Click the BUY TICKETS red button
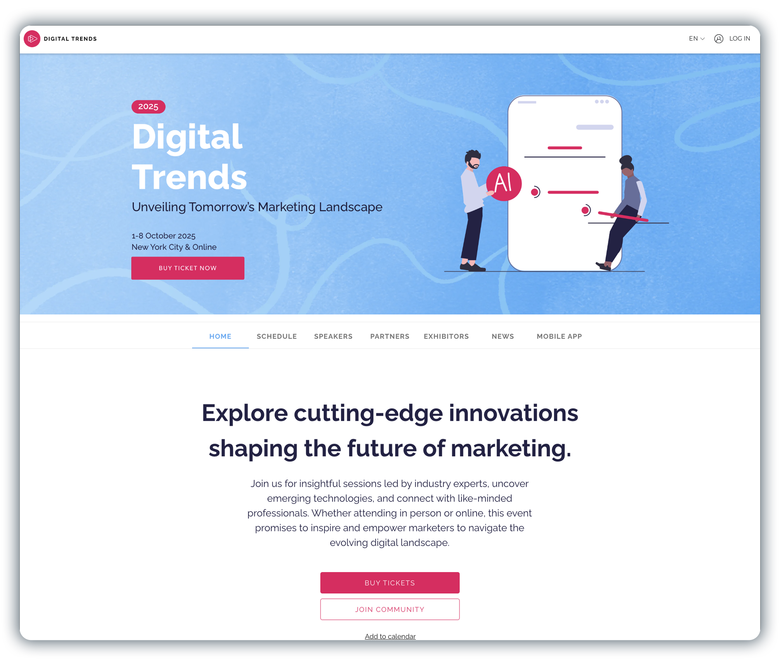Viewport: 780px width, 666px height. pos(390,582)
